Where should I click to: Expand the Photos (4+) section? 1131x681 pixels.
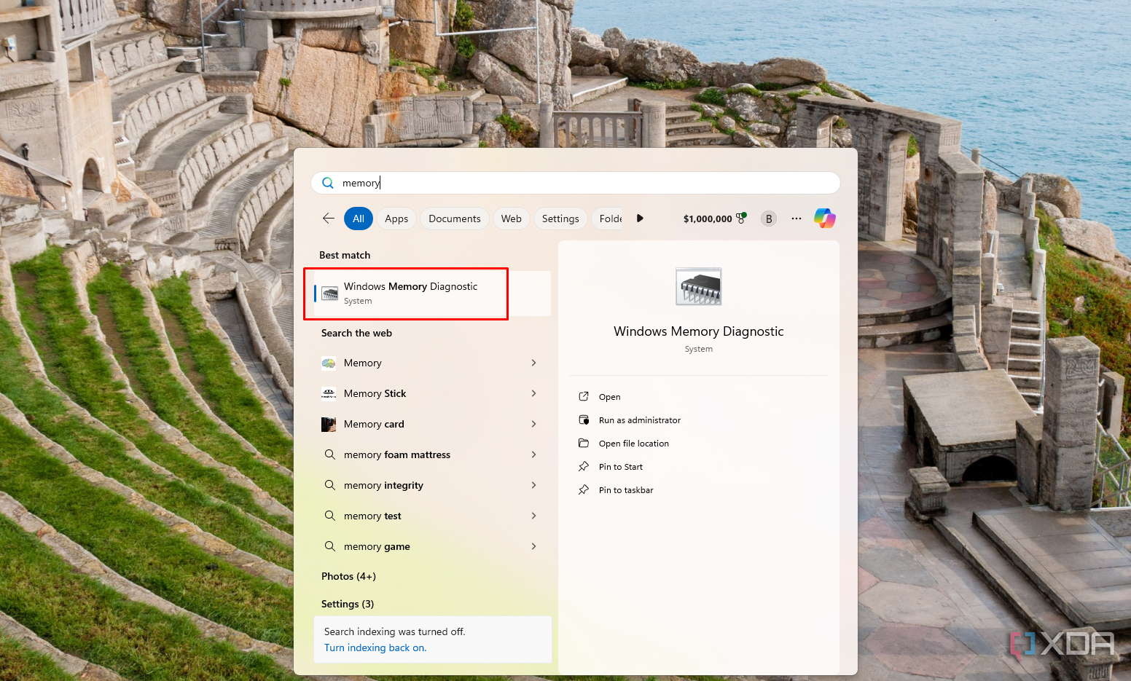348,576
